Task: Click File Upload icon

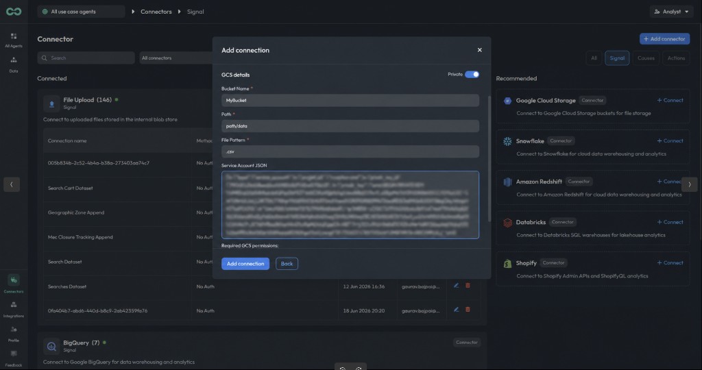Action: click(x=51, y=103)
